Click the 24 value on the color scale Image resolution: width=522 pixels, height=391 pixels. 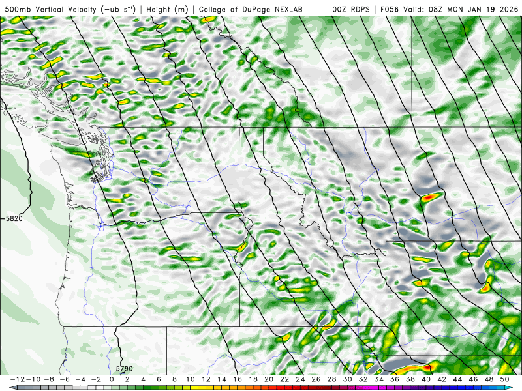300,379
